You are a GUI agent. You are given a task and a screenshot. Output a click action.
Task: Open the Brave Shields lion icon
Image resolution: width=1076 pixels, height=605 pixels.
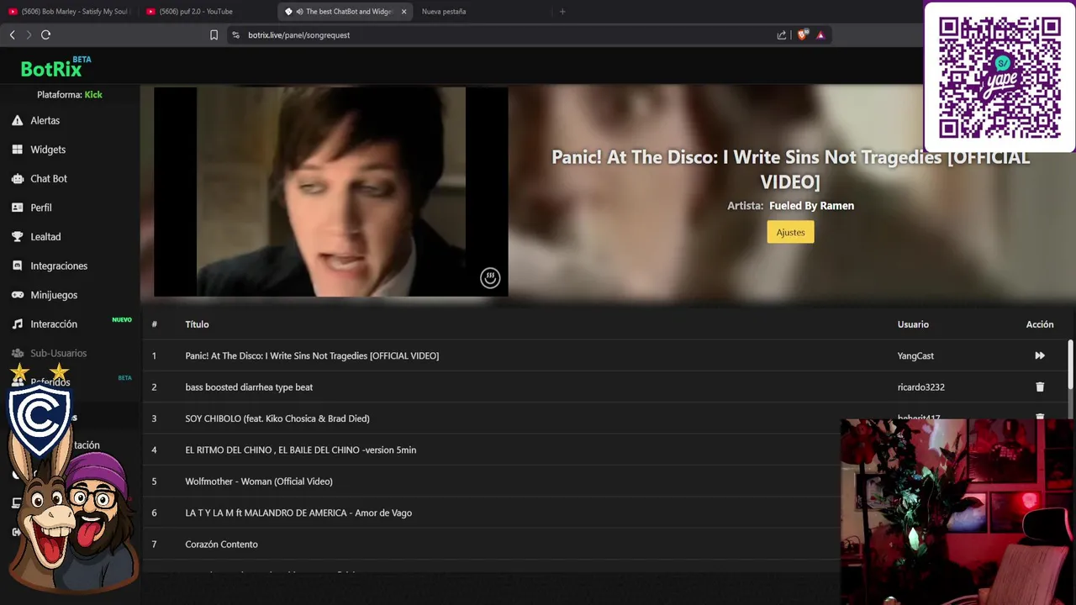tap(802, 35)
